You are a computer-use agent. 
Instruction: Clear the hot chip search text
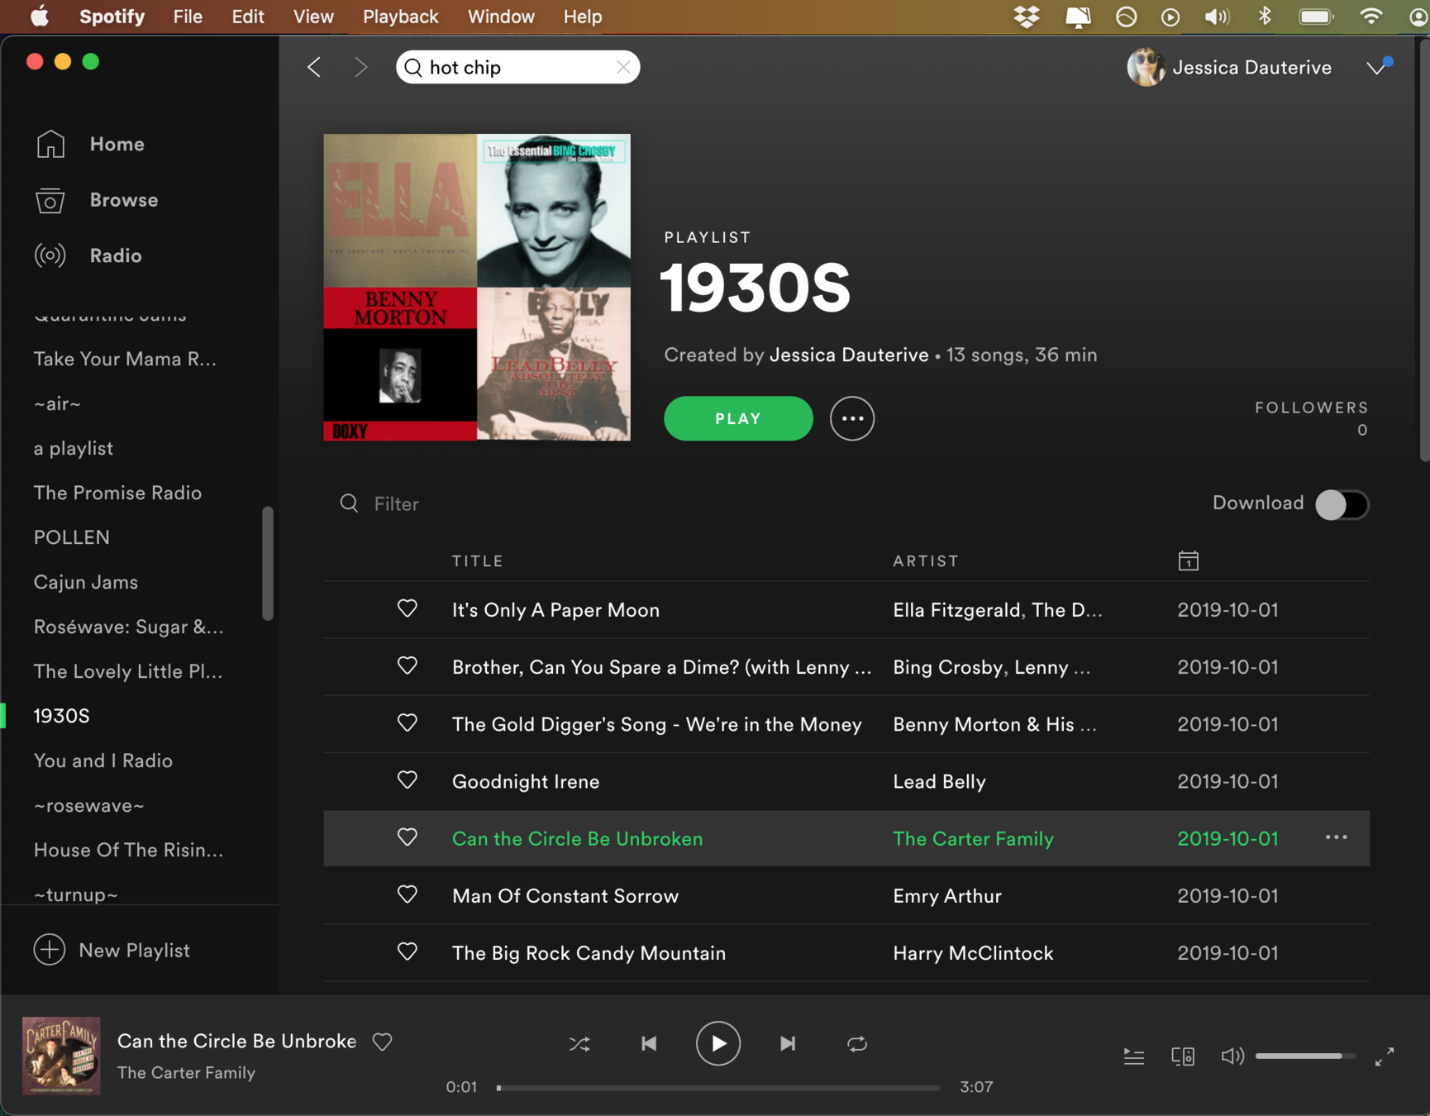pyautogui.click(x=623, y=67)
